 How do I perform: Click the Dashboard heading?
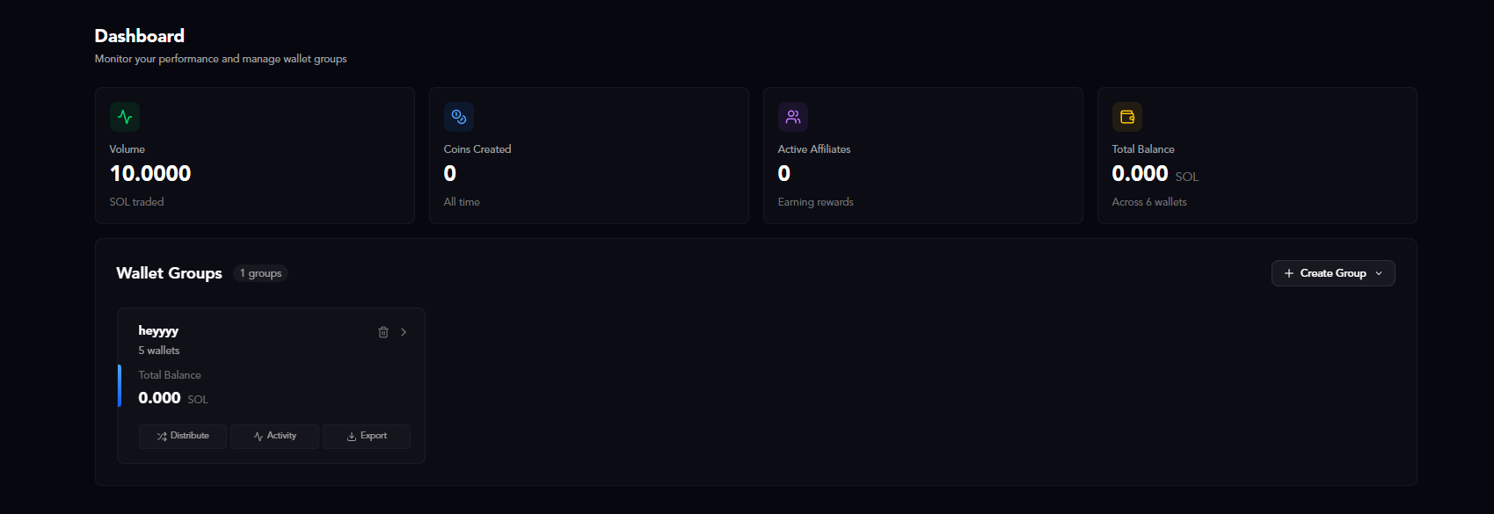tap(139, 36)
